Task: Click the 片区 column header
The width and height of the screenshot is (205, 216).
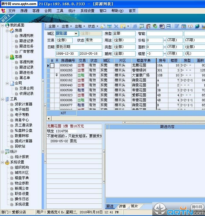Action: point(122,61)
